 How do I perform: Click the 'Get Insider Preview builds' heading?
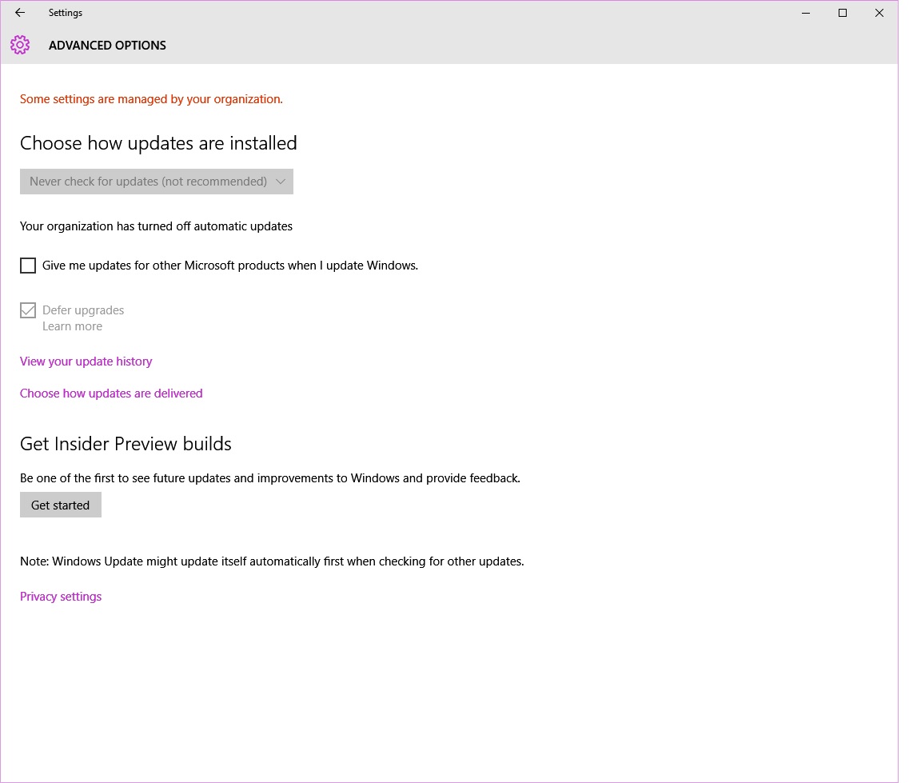[x=126, y=443]
